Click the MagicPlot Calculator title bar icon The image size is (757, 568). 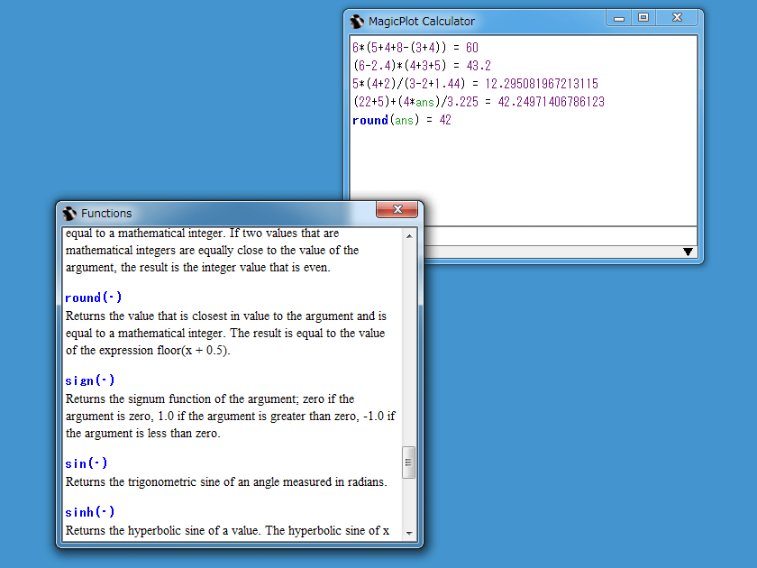coord(358,21)
